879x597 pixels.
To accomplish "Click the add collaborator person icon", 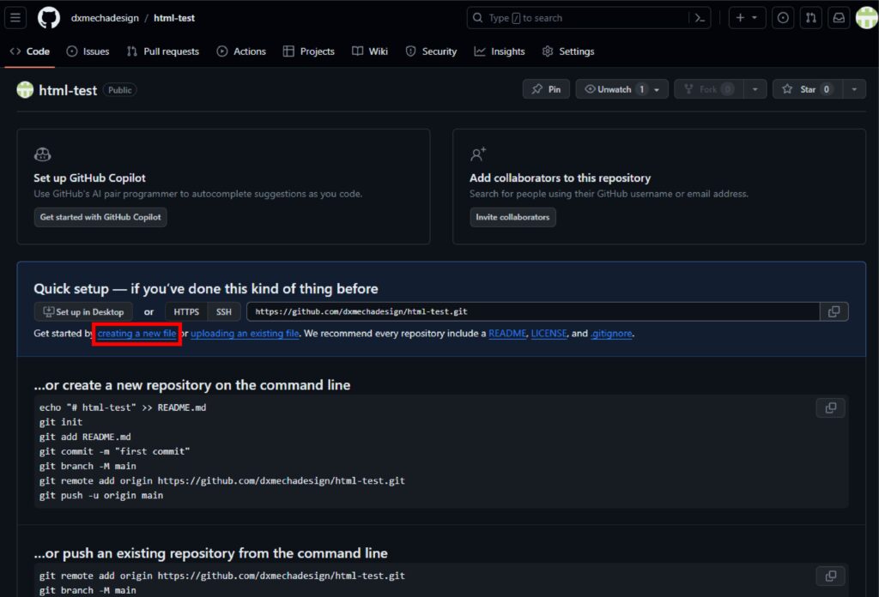I will coord(478,154).
